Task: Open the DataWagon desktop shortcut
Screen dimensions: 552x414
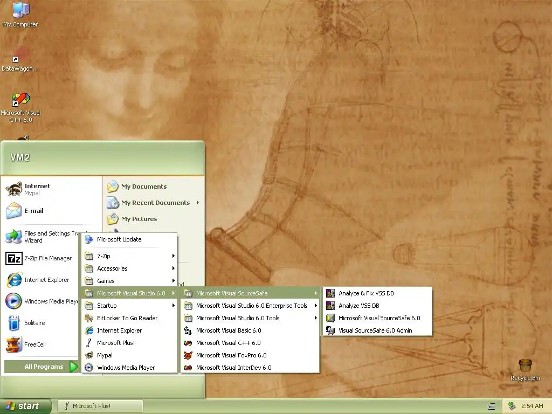Action: tap(20, 59)
